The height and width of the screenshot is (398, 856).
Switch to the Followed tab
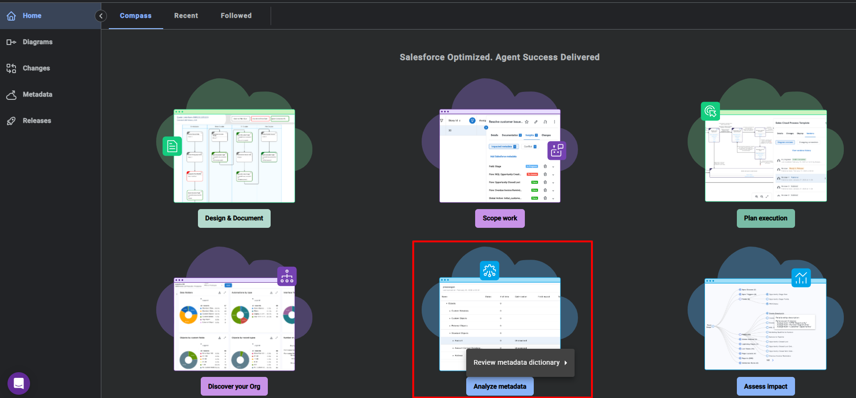click(x=236, y=16)
